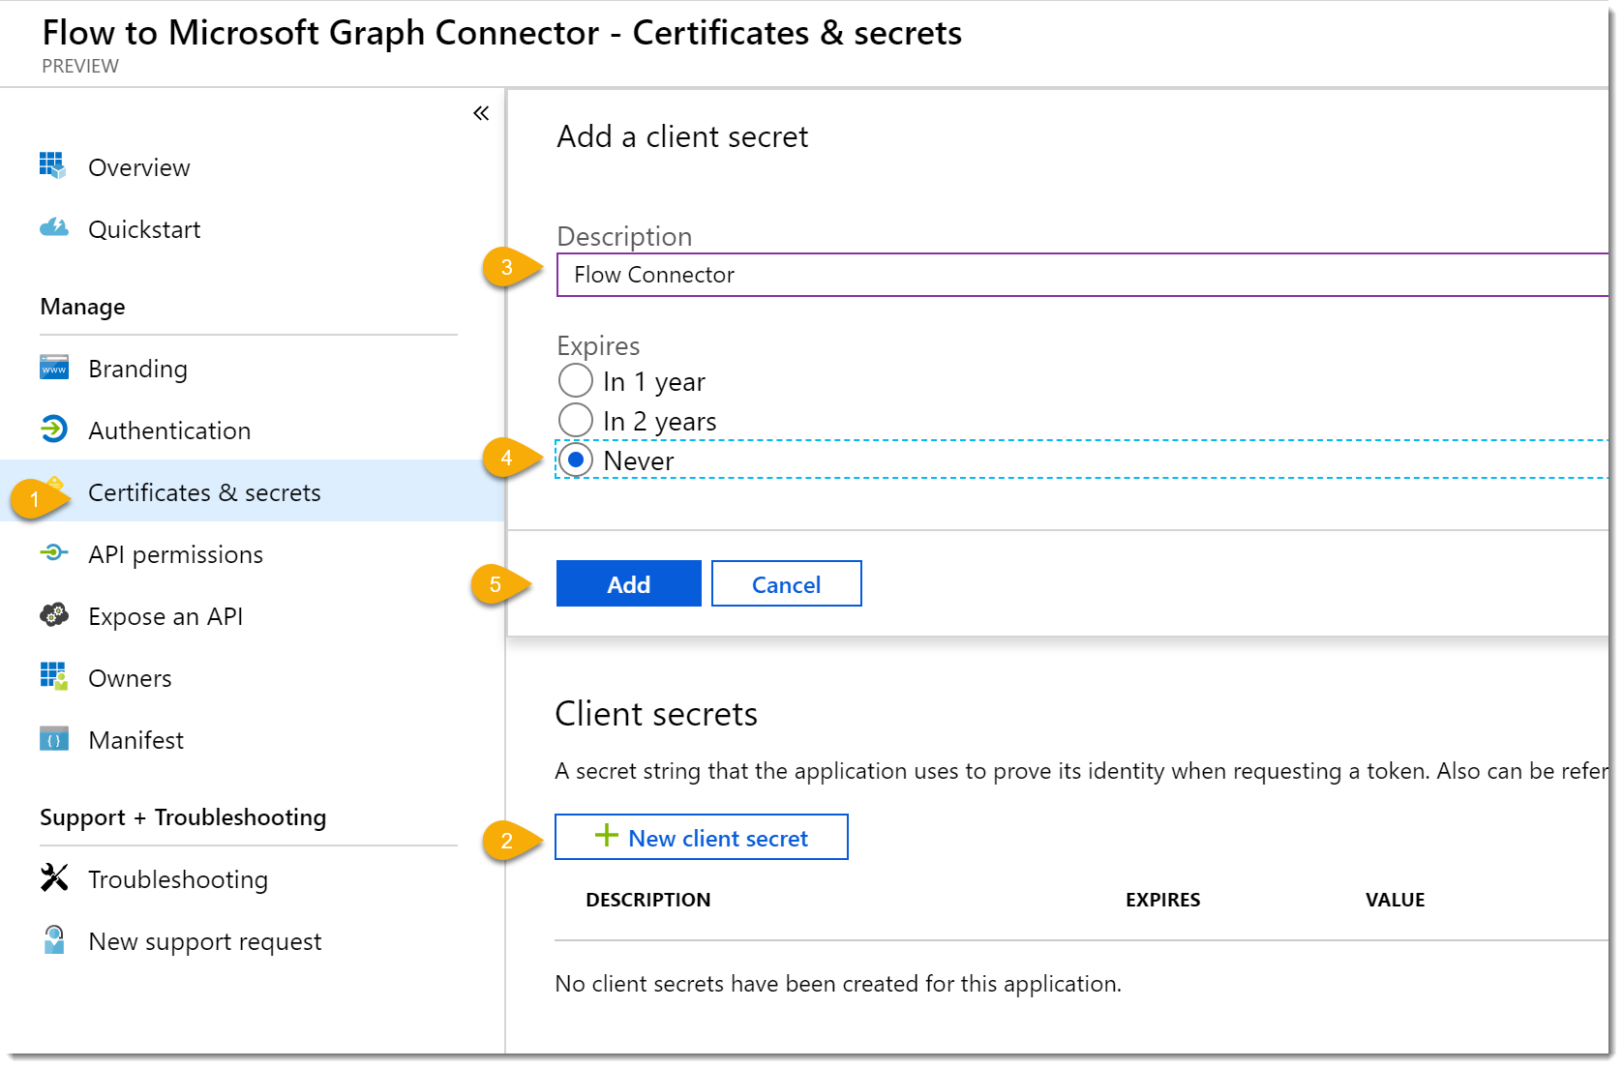The height and width of the screenshot is (1068, 1623).
Task: Click the Overview grid icon
Action: [53, 165]
